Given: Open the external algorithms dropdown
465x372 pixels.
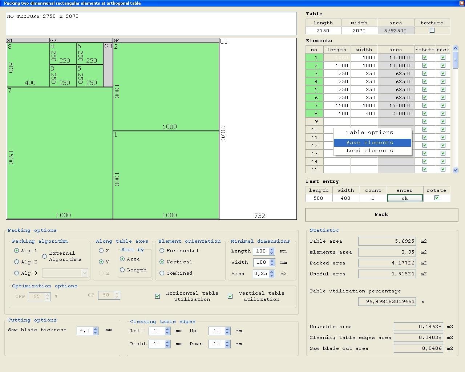Looking at the screenshot, I should click(85, 273).
